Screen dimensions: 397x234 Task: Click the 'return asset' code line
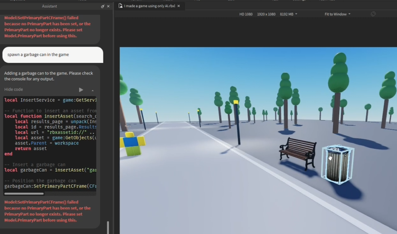pos(30,148)
